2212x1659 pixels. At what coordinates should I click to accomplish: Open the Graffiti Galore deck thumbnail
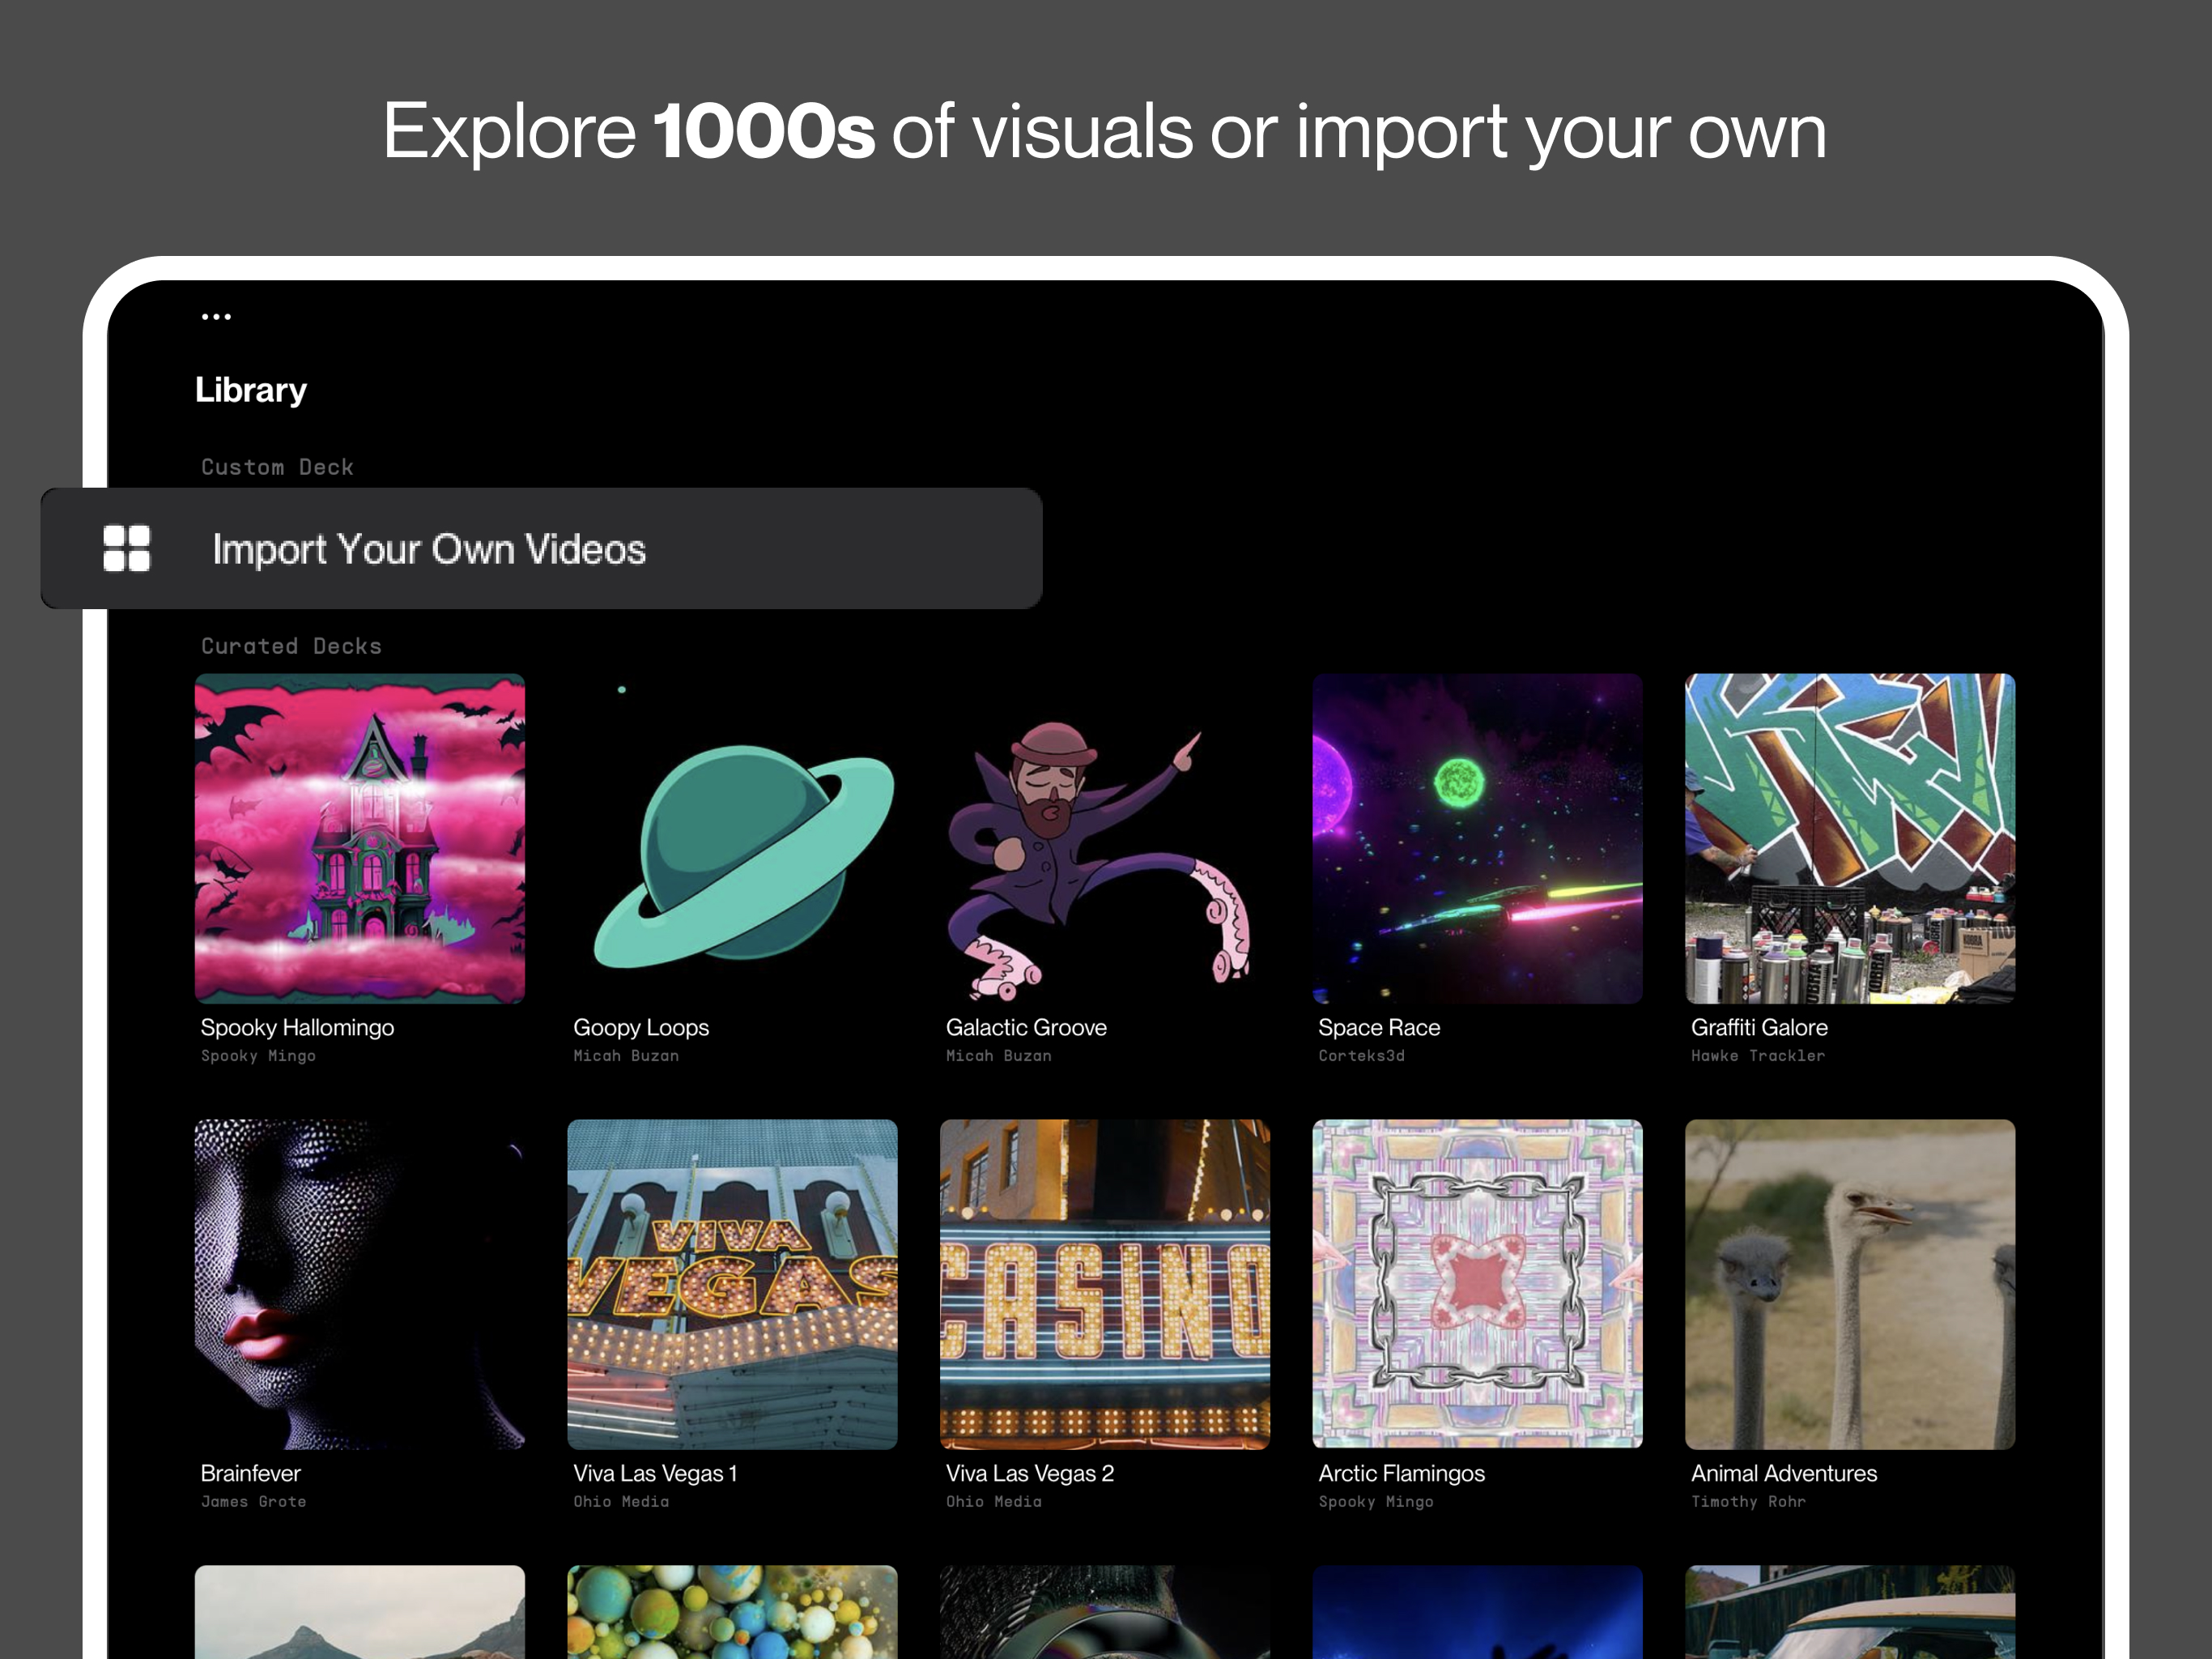click(1850, 838)
